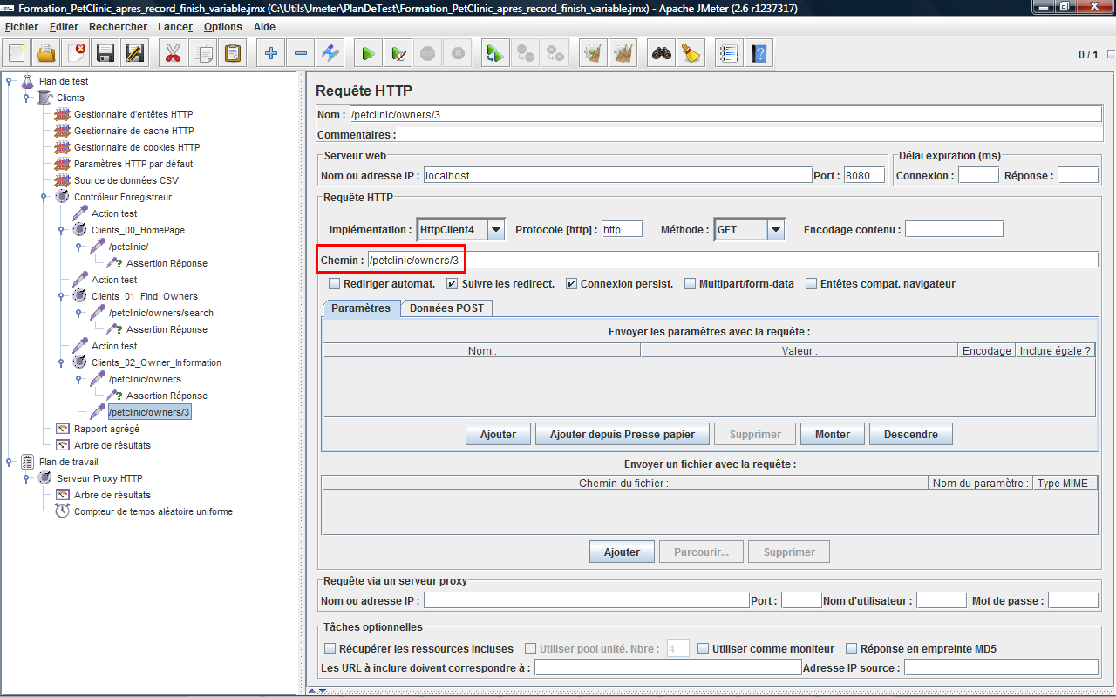
Task: Click the binoculars Search icon
Action: click(x=662, y=53)
